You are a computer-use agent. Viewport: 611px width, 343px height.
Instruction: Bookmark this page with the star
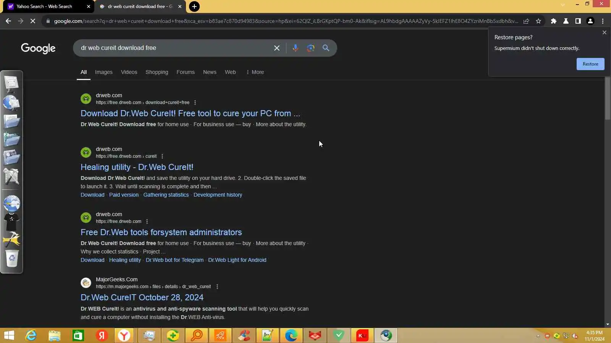[x=538, y=21]
